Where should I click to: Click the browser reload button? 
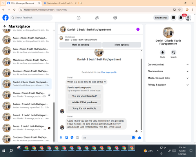pyautogui.click(x=15, y=9)
